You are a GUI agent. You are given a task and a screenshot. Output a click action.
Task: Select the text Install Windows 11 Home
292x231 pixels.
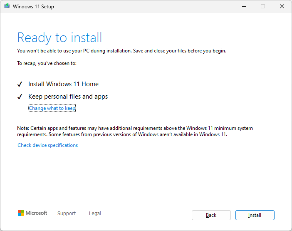point(63,84)
